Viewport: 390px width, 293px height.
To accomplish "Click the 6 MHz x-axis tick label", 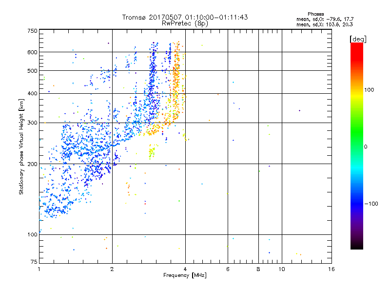I will 228,269.
